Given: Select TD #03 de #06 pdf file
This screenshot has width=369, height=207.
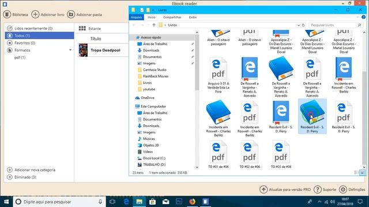Looking at the screenshot, I should coord(281,155).
